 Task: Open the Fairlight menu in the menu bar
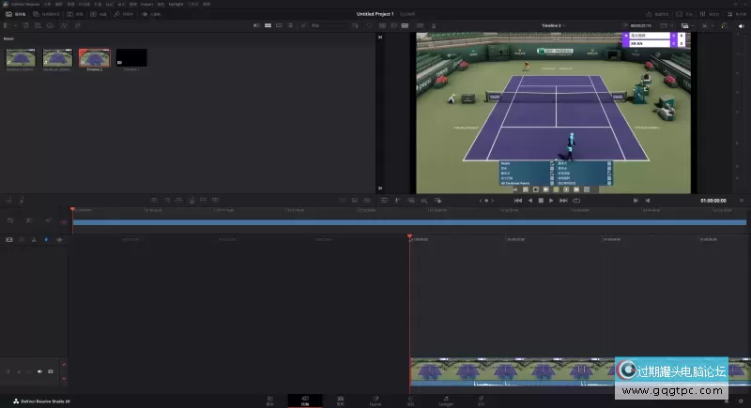point(175,4)
